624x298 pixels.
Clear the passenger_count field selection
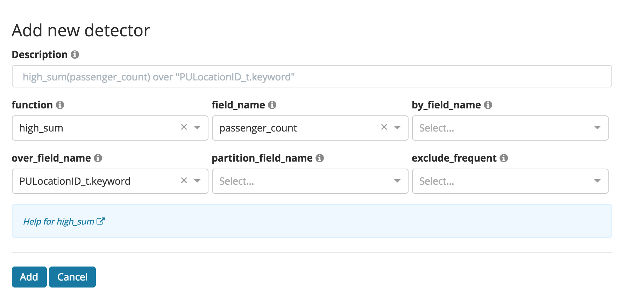pyautogui.click(x=384, y=127)
